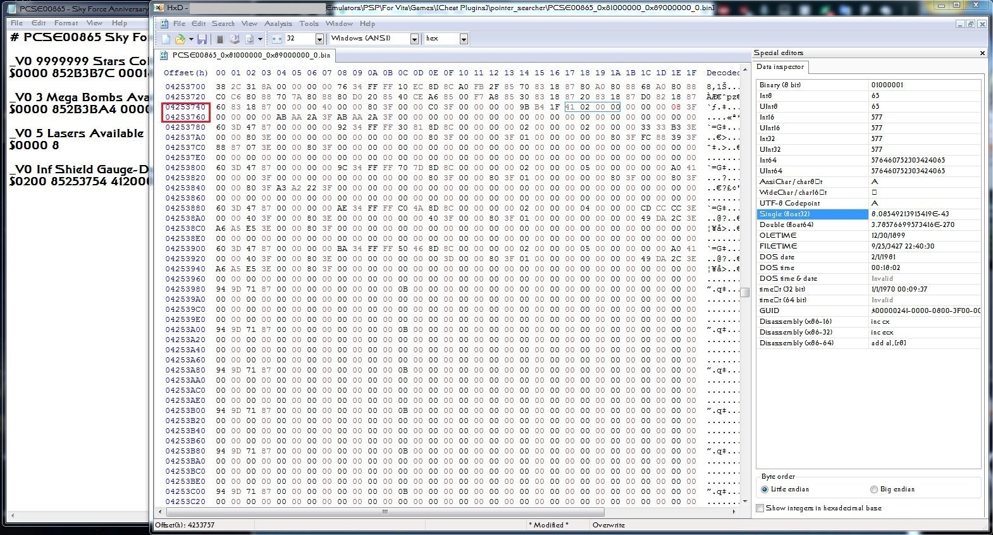Restore down the inner document window

[971, 24]
